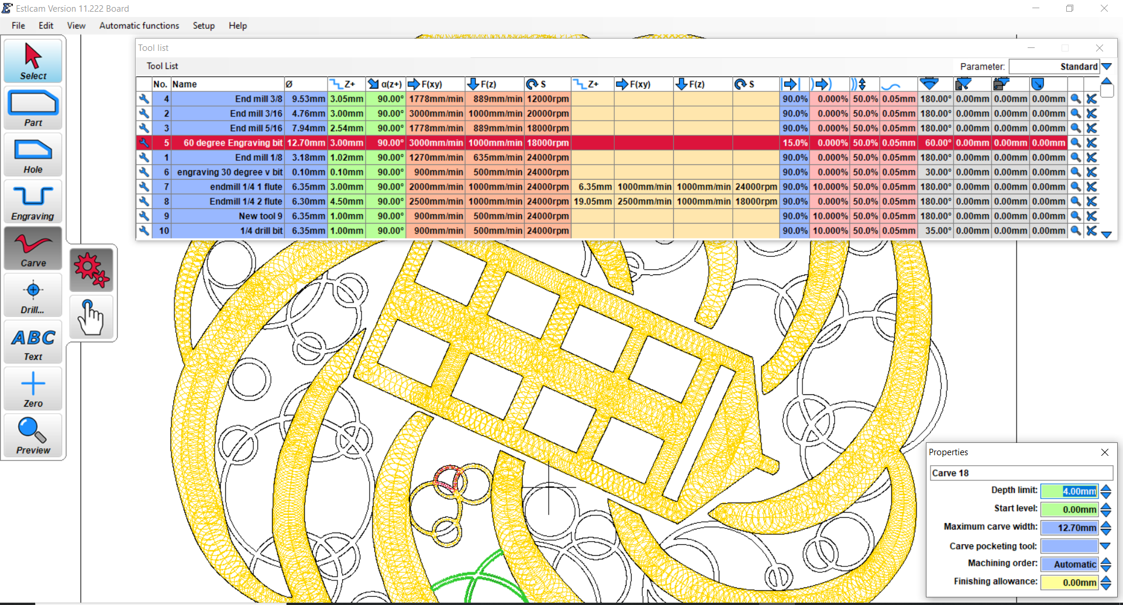Activate the Hole tool
This screenshot has height=605, width=1123.
33,154
